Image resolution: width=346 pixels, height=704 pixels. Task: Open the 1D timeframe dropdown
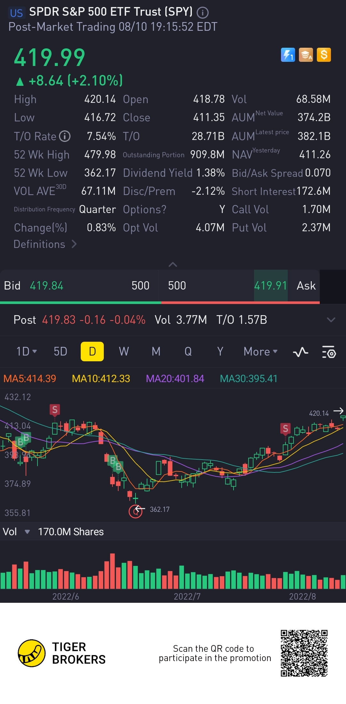point(27,352)
